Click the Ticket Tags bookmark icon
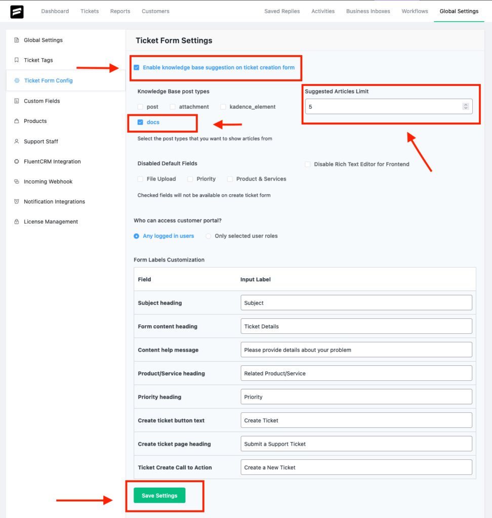The height and width of the screenshot is (518, 492). (17, 60)
